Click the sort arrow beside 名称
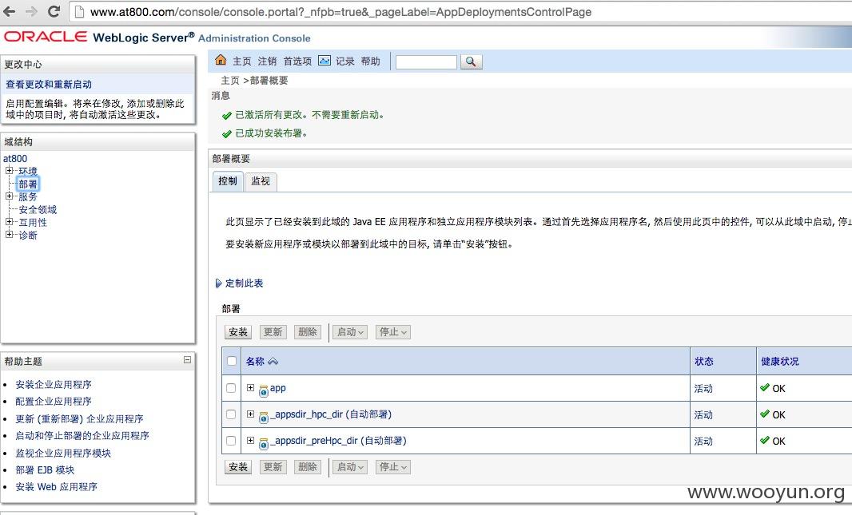 coord(273,362)
